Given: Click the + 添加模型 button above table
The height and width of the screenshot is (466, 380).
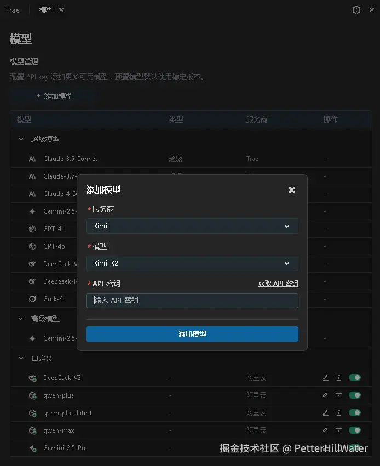Looking at the screenshot, I should (x=55, y=96).
